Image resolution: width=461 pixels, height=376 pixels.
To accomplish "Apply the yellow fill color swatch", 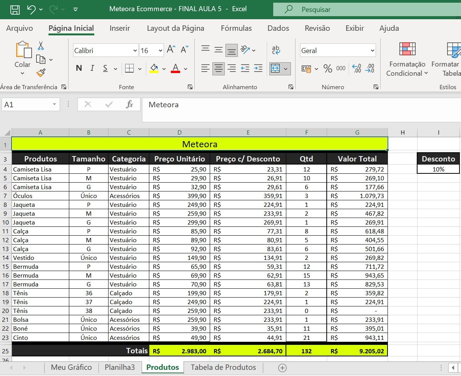I will pyautogui.click(x=154, y=69).
